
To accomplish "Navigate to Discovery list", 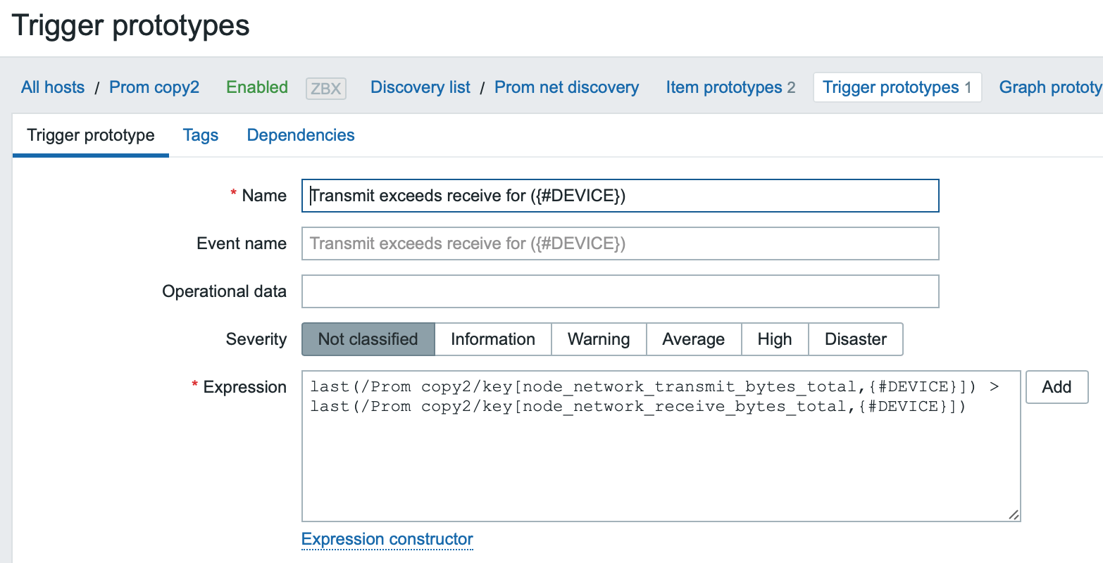I will 420,87.
